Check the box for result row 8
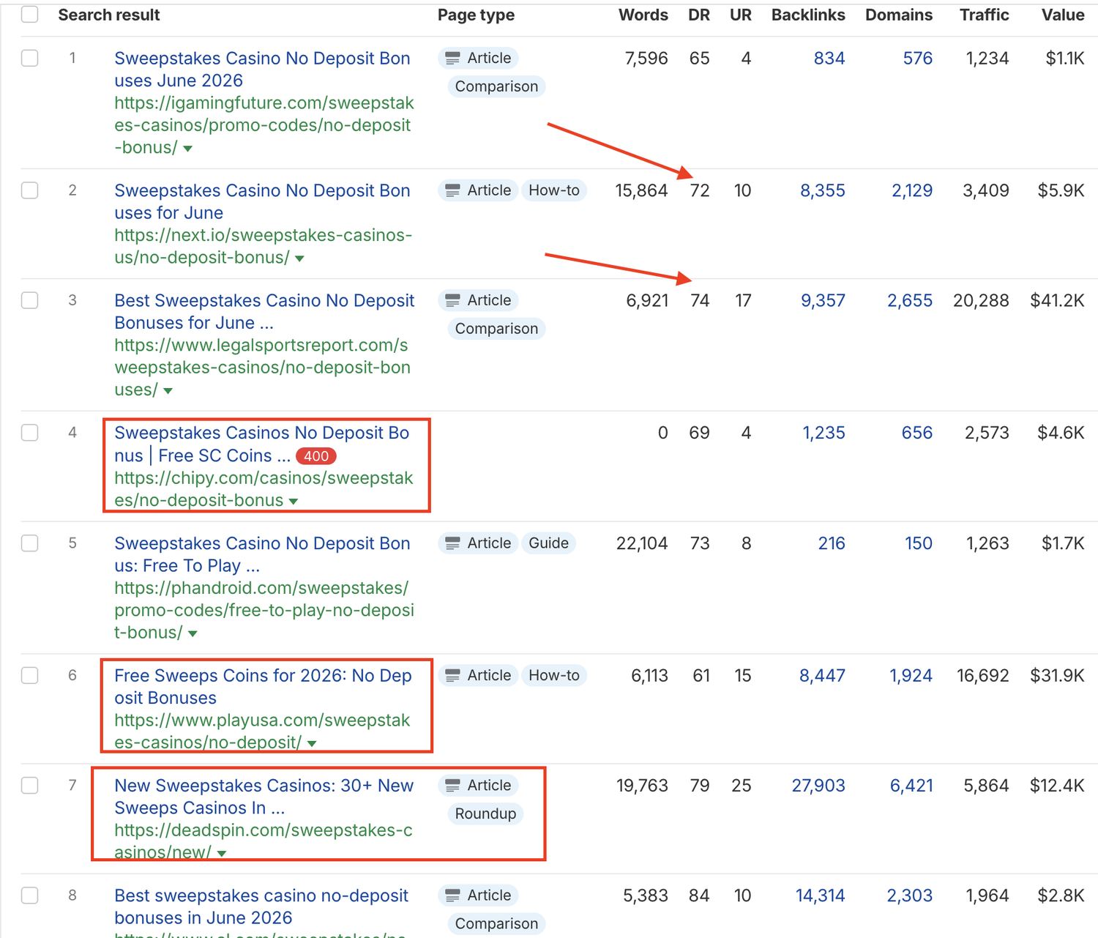This screenshot has height=938, width=1098. (x=30, y=896)
